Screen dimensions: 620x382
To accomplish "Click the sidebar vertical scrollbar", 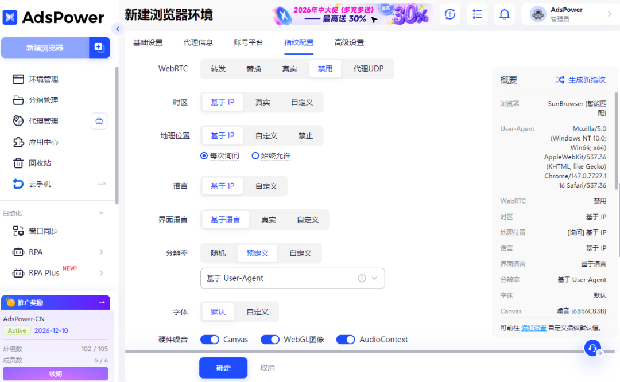I will coord(117,135).
